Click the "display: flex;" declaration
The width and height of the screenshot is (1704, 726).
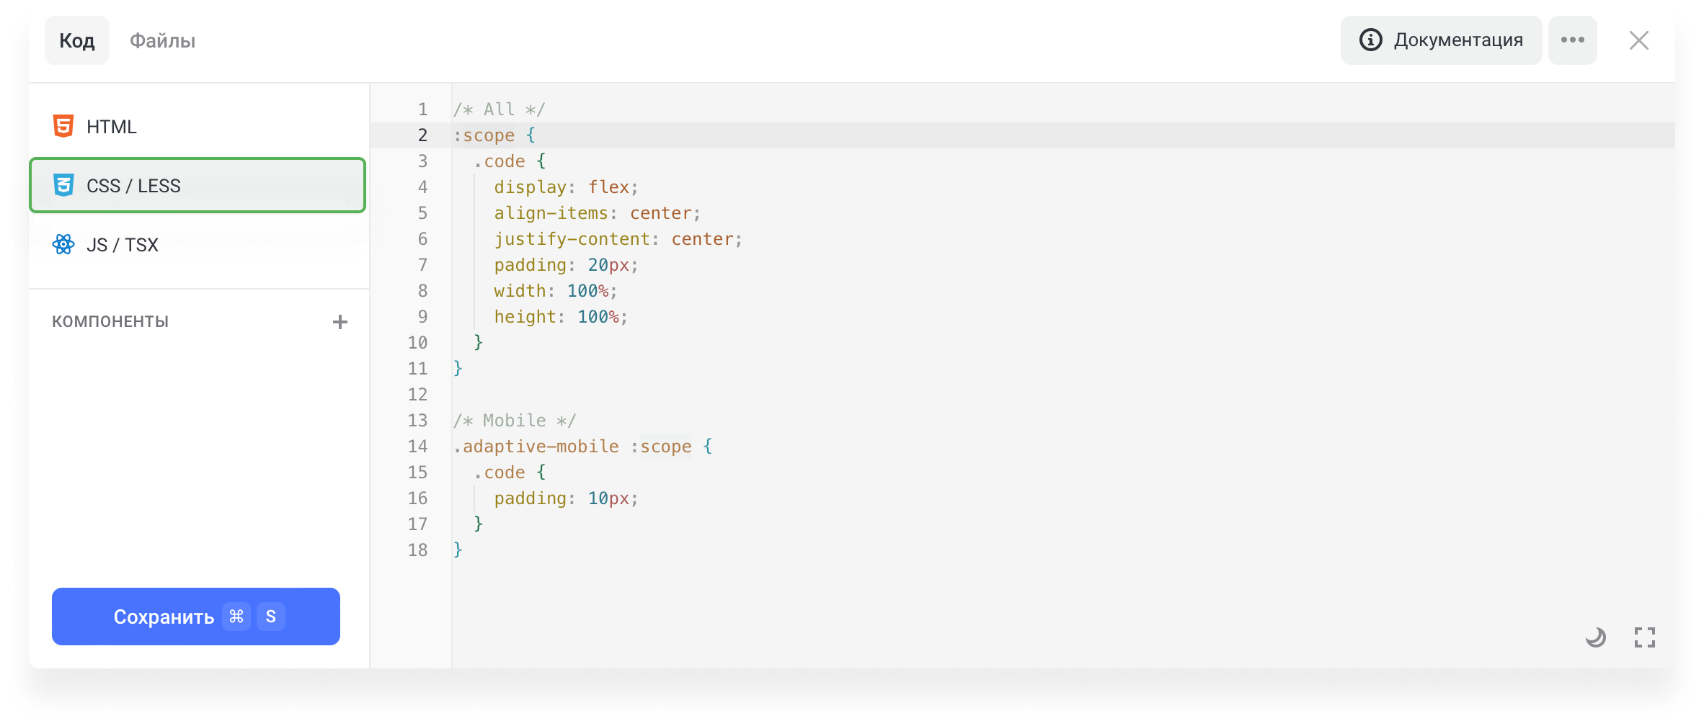point(566,187)
